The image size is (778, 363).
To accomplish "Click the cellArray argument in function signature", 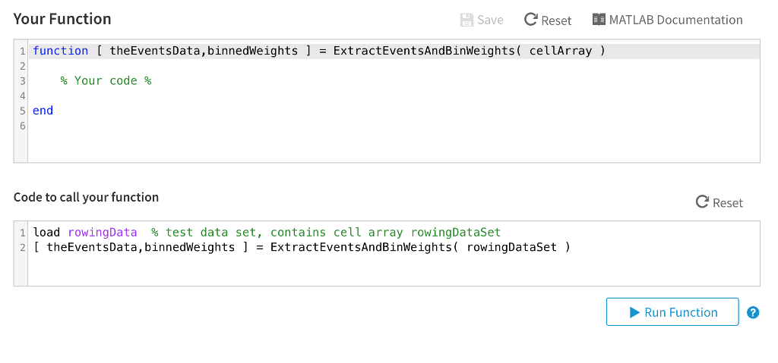I will pos(561,51).
